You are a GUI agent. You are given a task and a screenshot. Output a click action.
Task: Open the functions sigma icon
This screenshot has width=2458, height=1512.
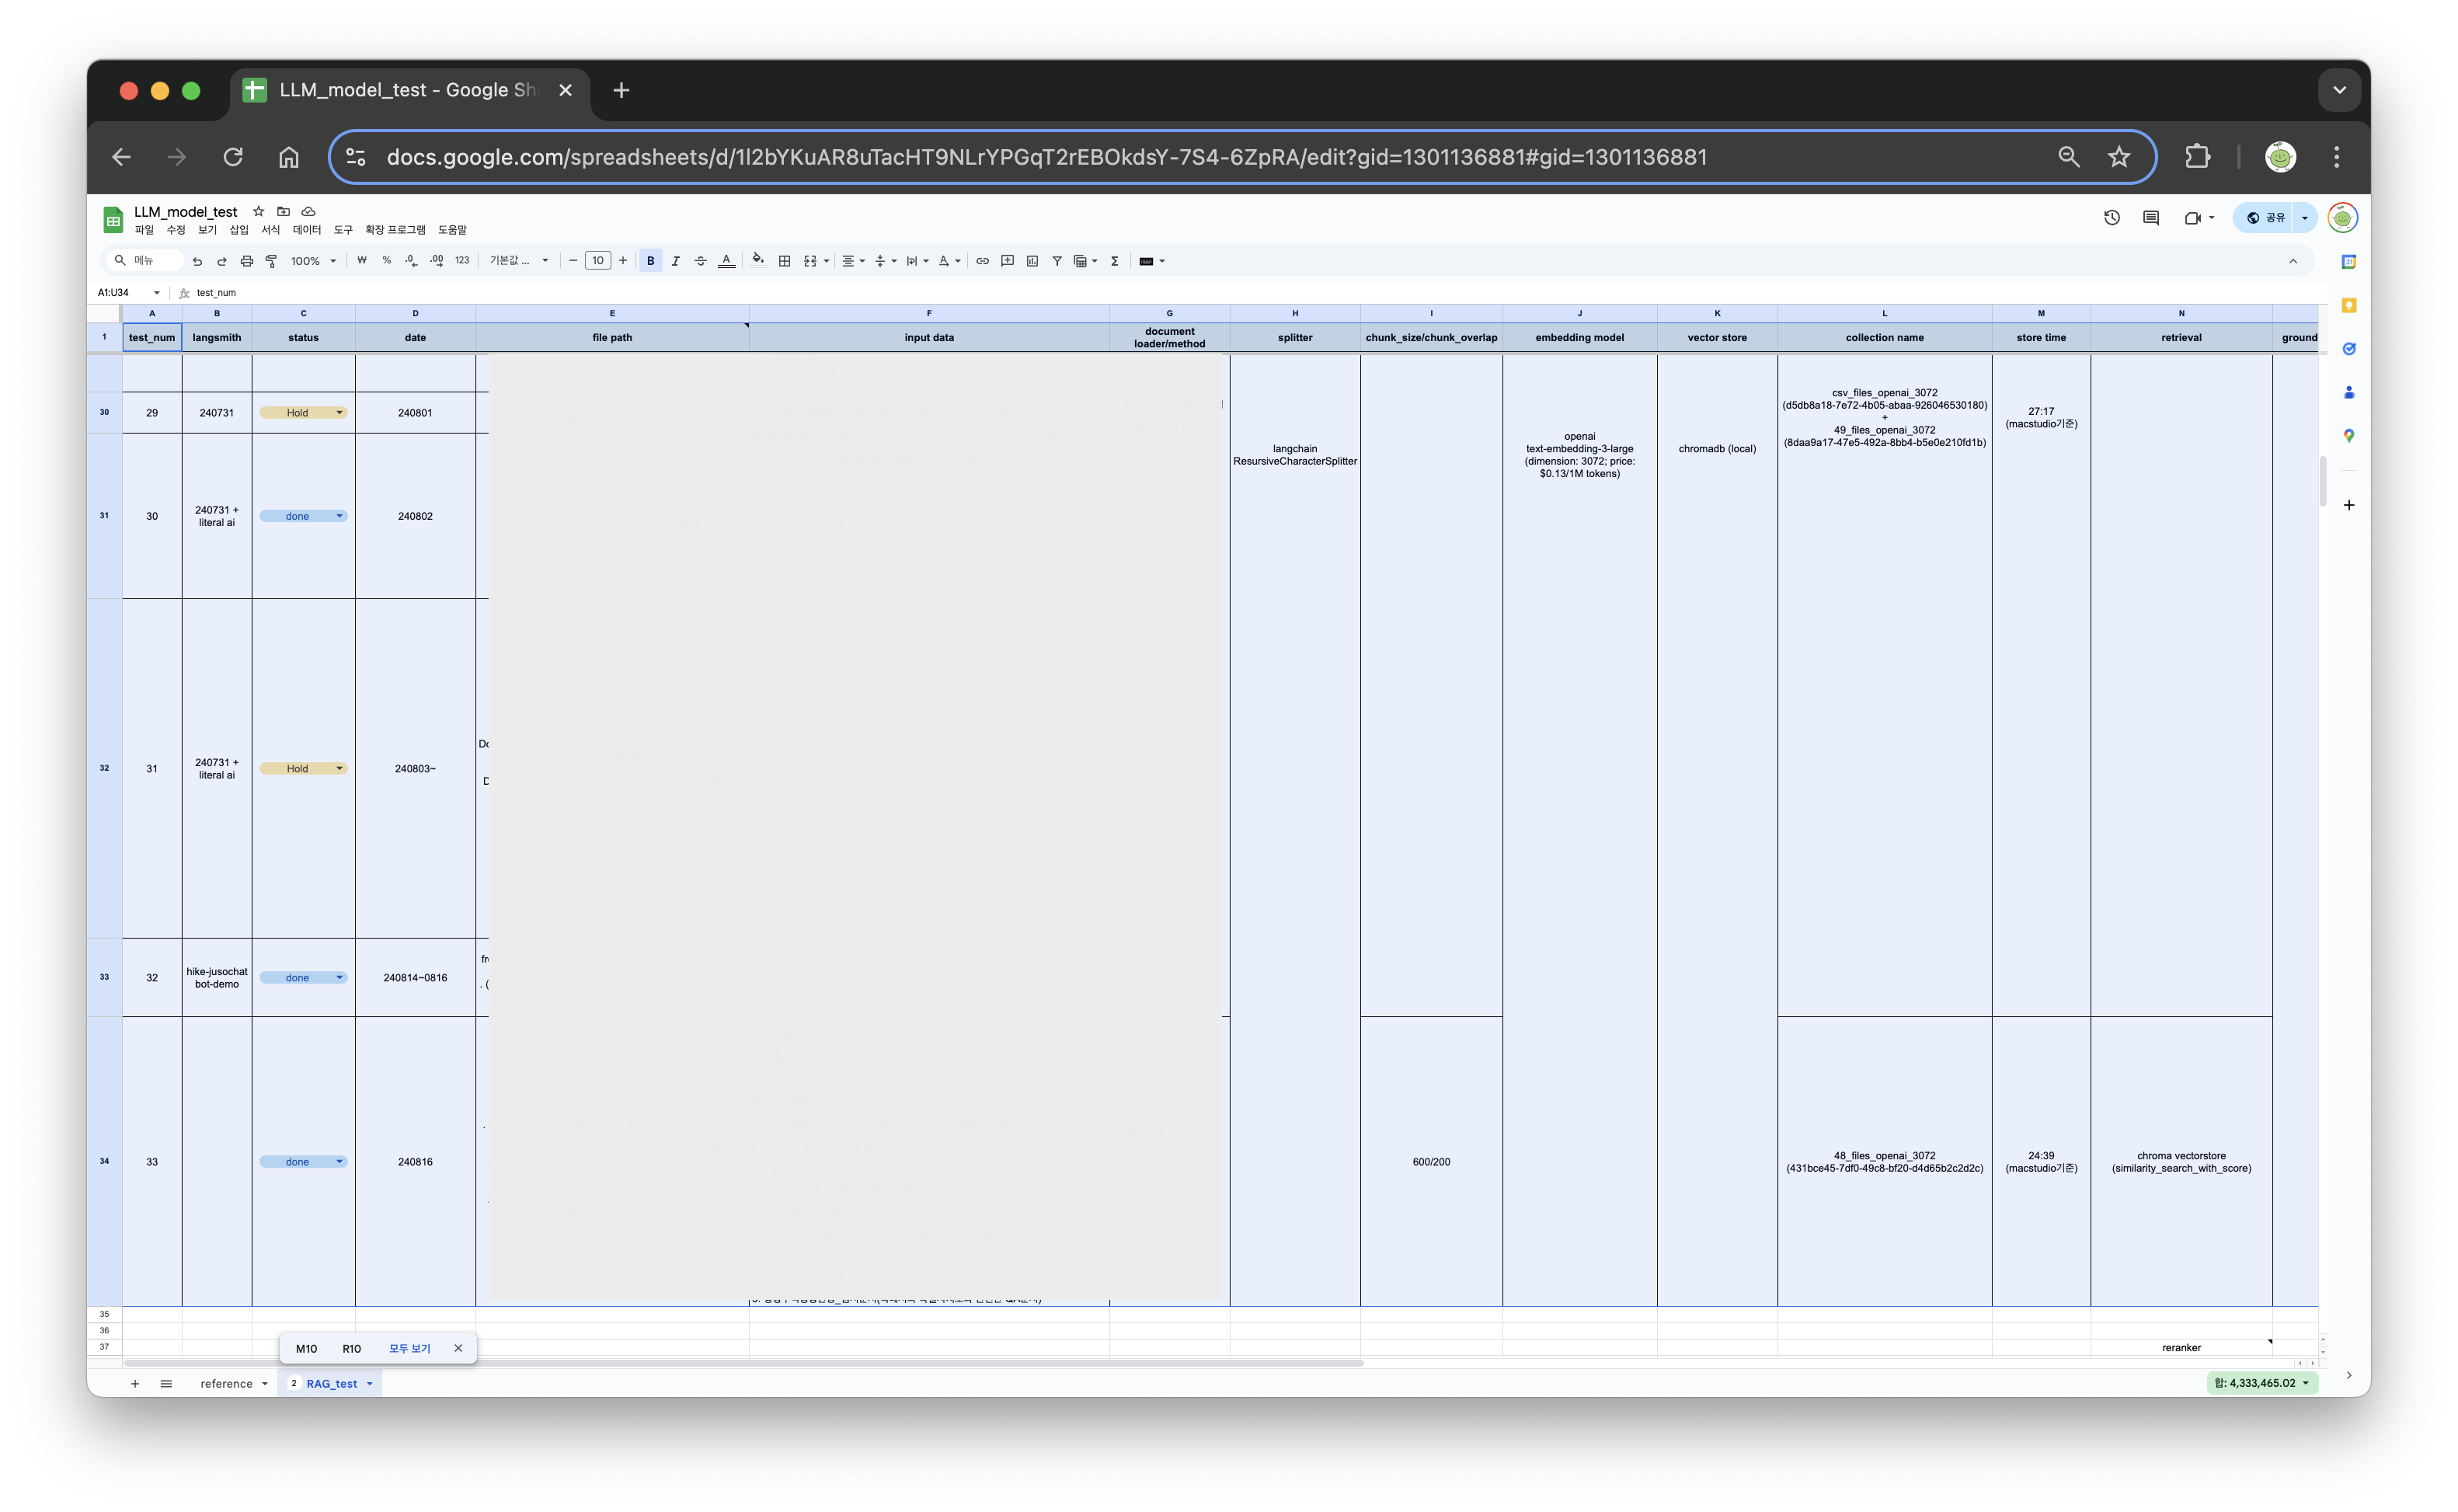point(1115,261)
